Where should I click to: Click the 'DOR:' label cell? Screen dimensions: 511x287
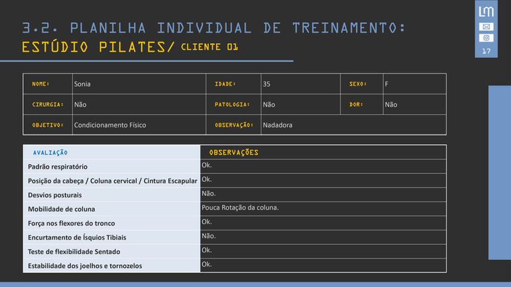pos(362,104)
